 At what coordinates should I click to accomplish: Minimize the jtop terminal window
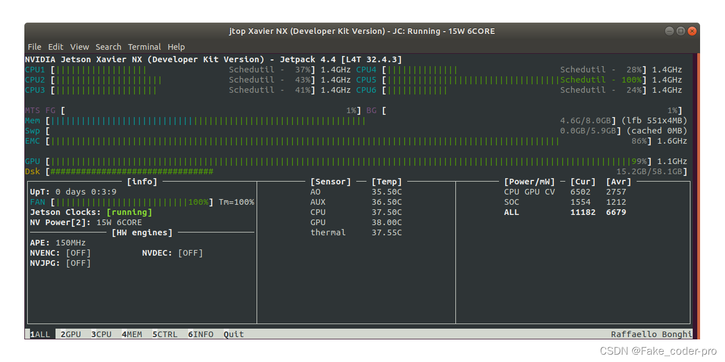670,31
